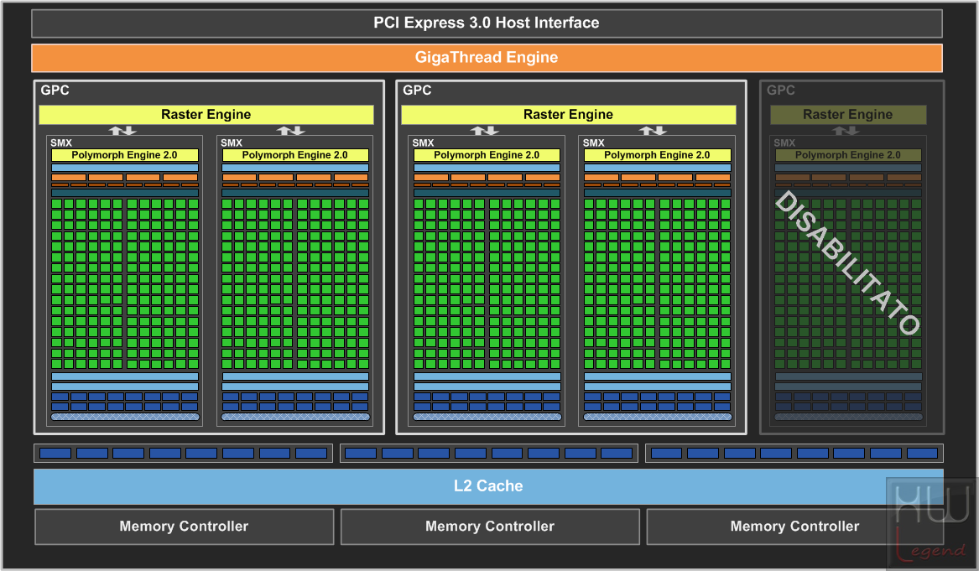Viewport: 979px width, 571px height.
Task: Select the DISABILITATO overlay text
Action: [847, 262]
